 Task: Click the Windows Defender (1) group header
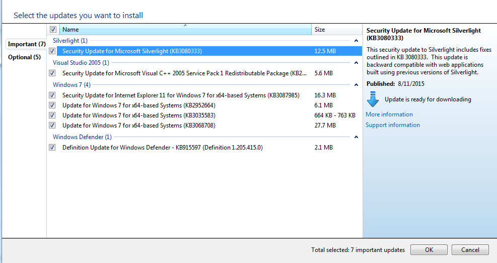click(82, 137)
